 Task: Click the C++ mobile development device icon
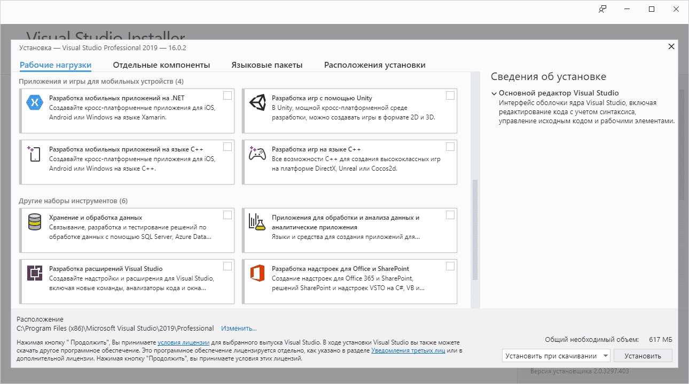coord(33,154)
